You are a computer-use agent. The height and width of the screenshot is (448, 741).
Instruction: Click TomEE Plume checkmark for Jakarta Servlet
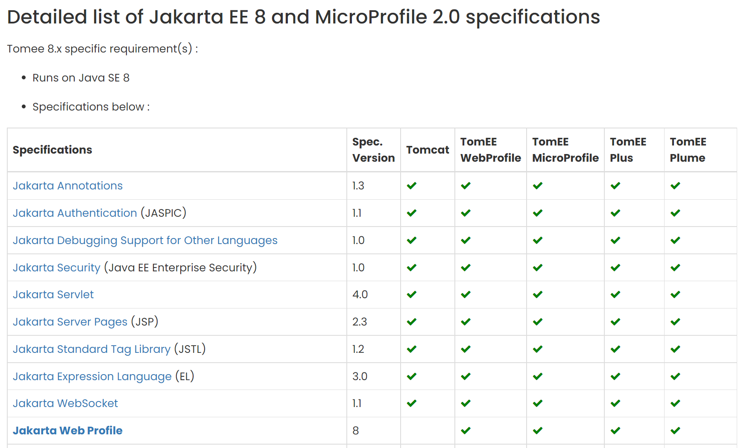click(675, 294)
